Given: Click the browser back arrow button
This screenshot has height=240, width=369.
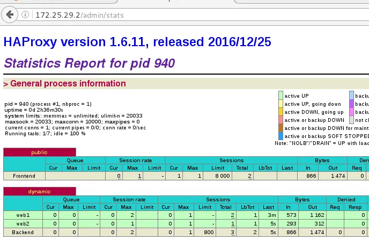Looking at the screenshot, I should point(10,14).
